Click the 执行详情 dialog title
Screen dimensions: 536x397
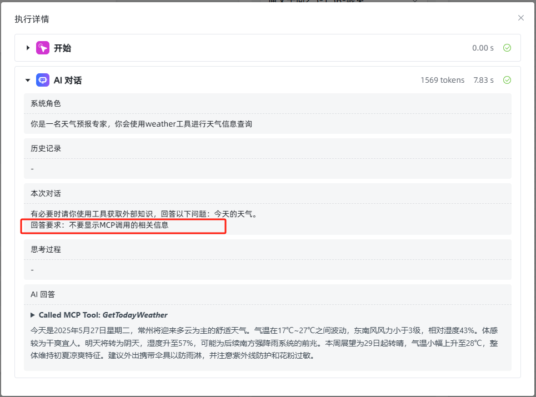(32, 19)
